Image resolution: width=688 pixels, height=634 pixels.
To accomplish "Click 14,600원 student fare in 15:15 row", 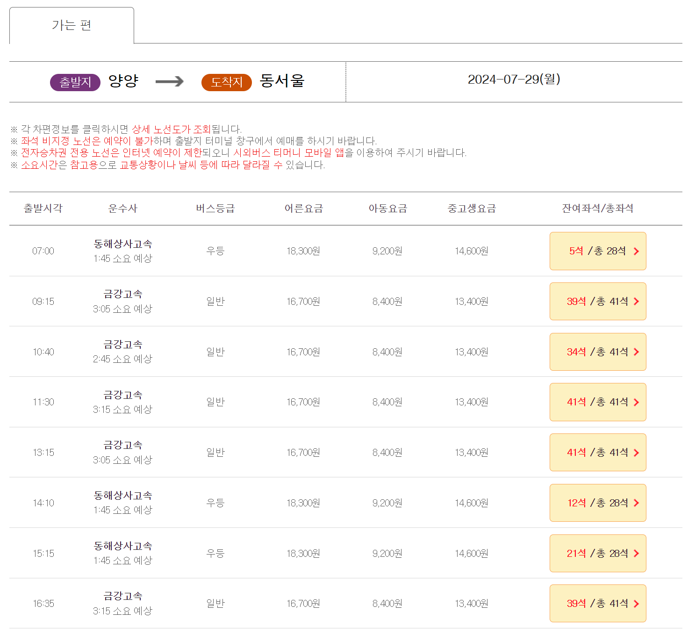I will click(472, 554).
